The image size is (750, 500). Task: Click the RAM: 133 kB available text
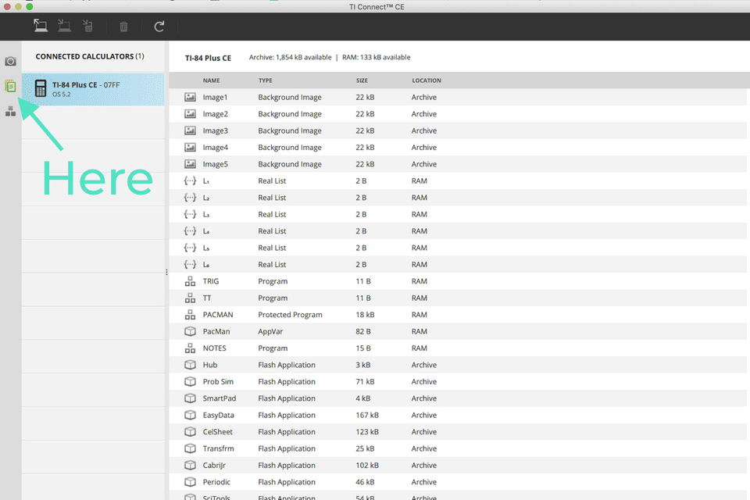[377, 57]
